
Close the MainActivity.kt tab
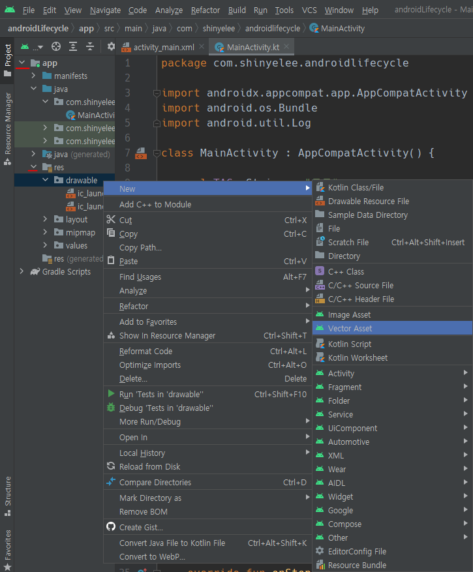tap(286, 46)
